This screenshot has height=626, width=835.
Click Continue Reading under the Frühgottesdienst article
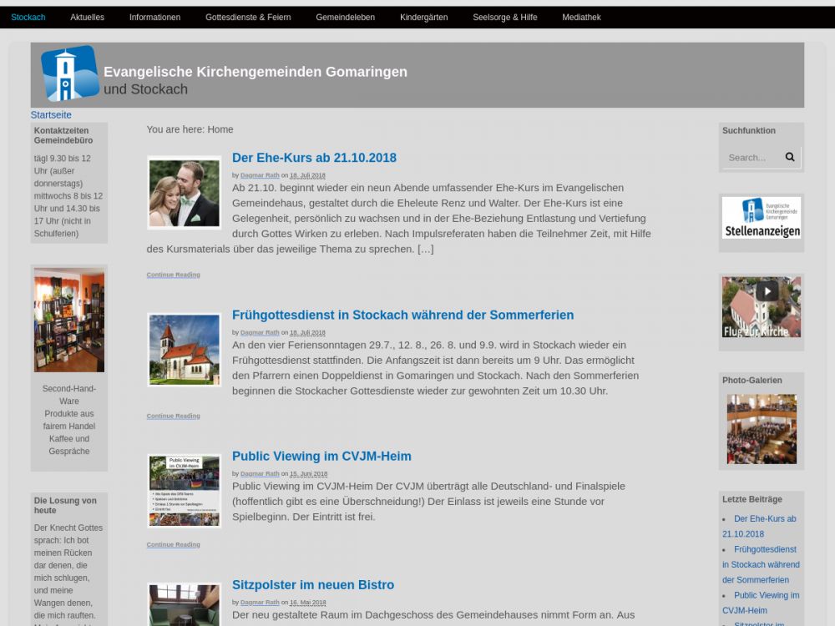[x=173, y=416]
